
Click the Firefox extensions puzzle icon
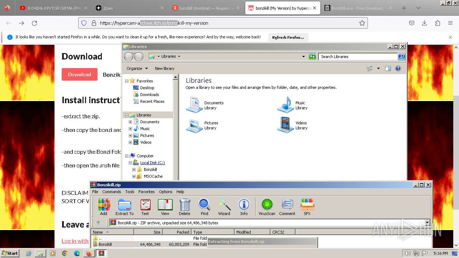click(x=437, y=23)
